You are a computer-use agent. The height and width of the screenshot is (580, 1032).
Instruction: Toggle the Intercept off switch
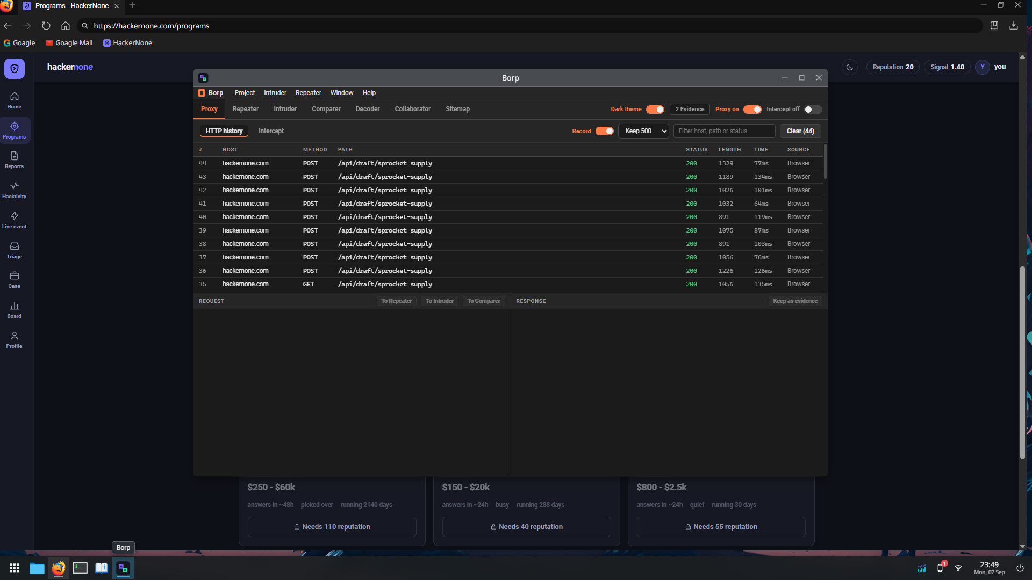tap(813, 110)
